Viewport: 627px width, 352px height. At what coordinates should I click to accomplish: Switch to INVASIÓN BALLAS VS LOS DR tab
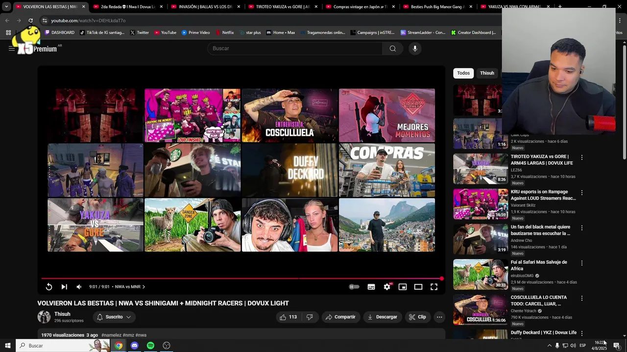click(203, 7)
